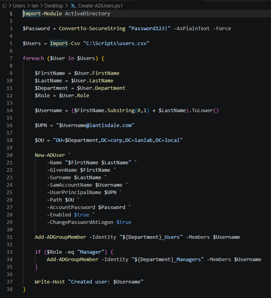Viewport: 271px width, 298px height.
Task: Click the PowerShell file icon in breadcrumb
Action: tap(73, 6)
